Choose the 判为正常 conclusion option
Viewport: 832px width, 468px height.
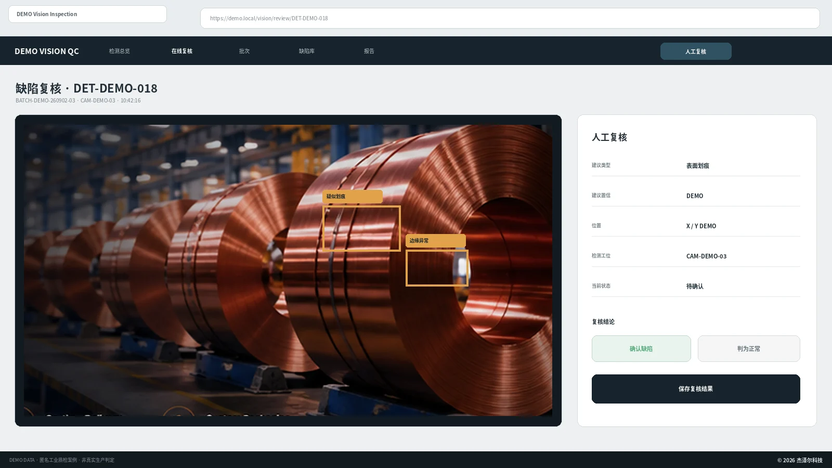point(749,348)
